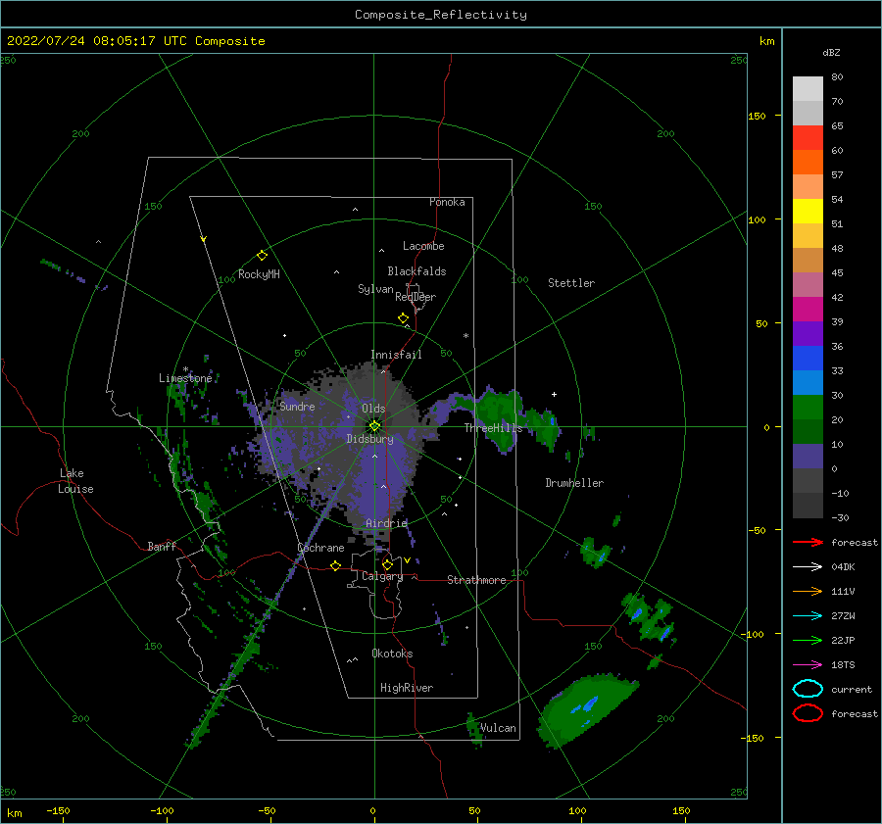Click the Blackfalds town label
Viewport: 882px width, 824px height.
coord(416,271)
